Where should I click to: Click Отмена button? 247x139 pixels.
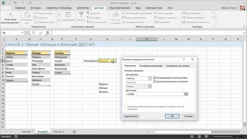click(x=188, y=116)
